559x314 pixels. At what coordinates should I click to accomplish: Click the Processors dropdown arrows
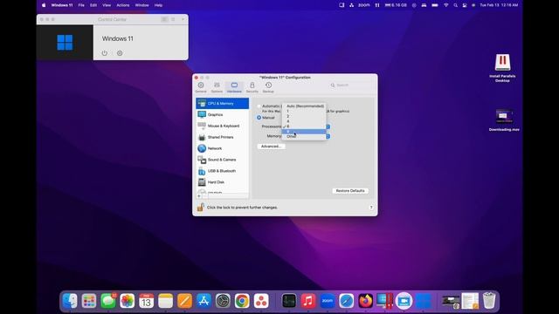328,126
